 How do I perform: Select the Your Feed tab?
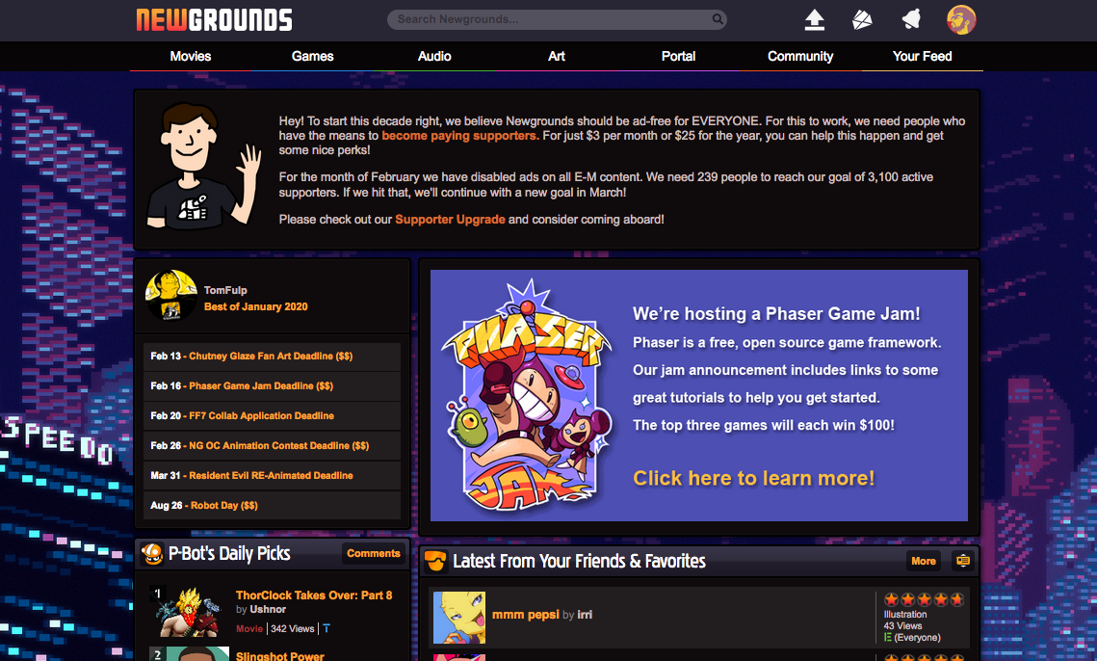coord(922,56)
